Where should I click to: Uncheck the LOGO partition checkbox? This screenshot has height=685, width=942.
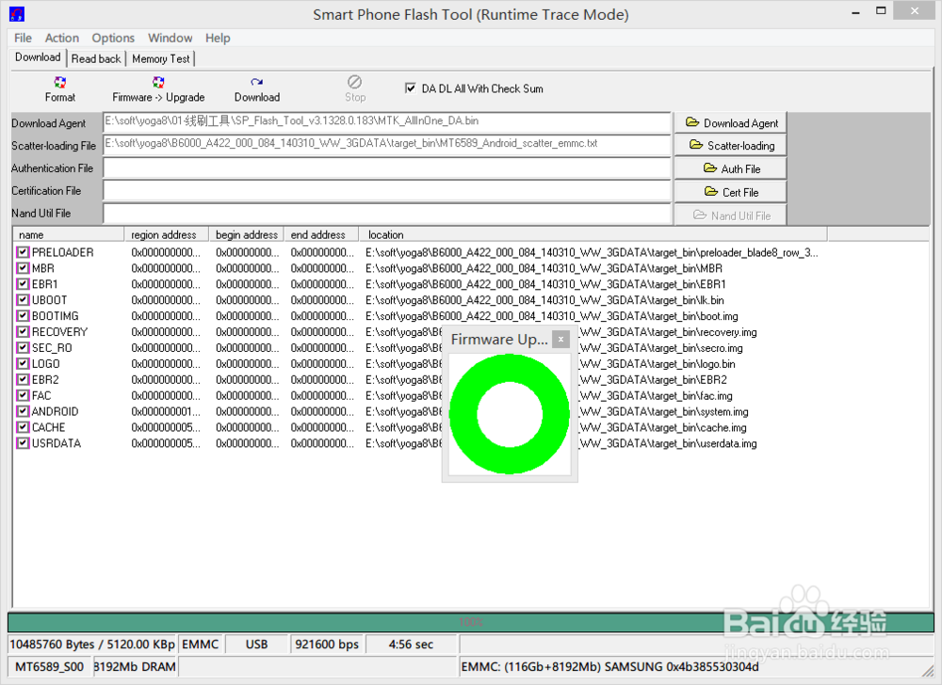[23, 363]
